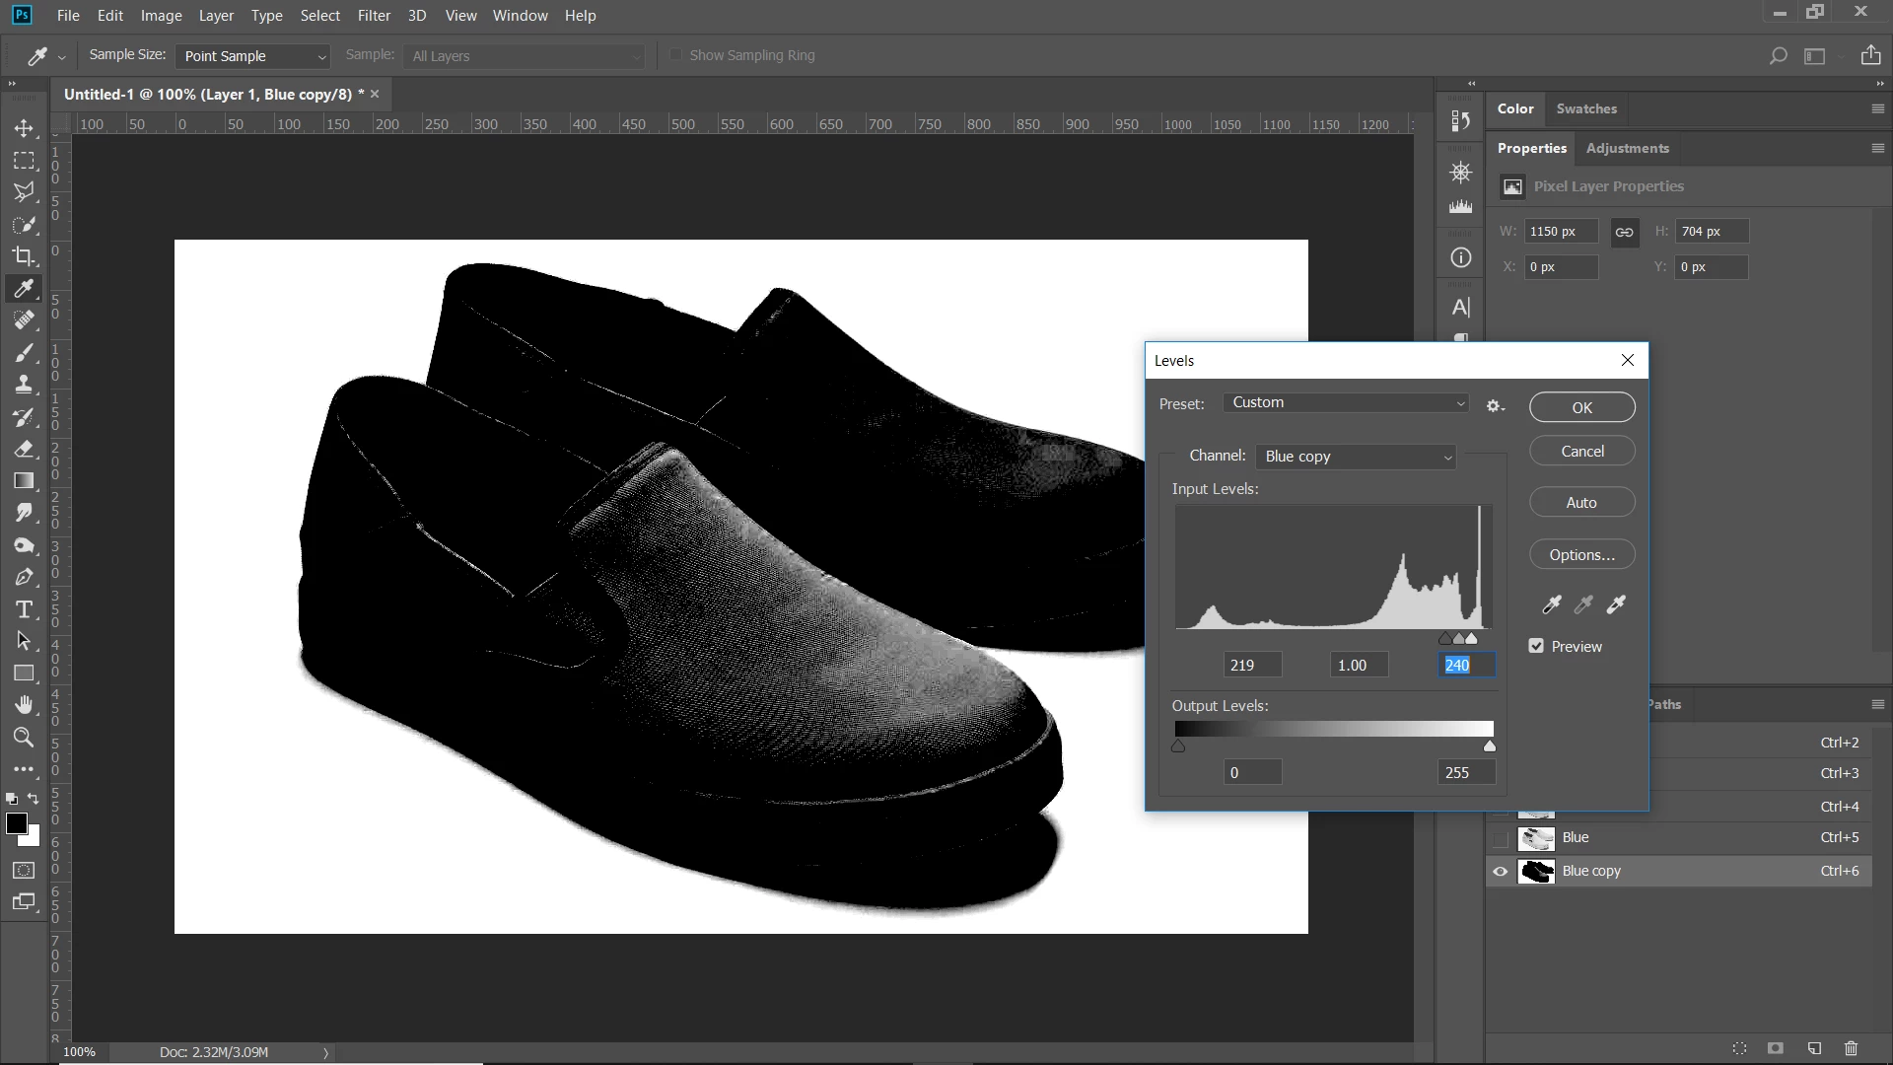The image size is (1893, 1065).
Task: Select the Type tool
Action: 24,609
